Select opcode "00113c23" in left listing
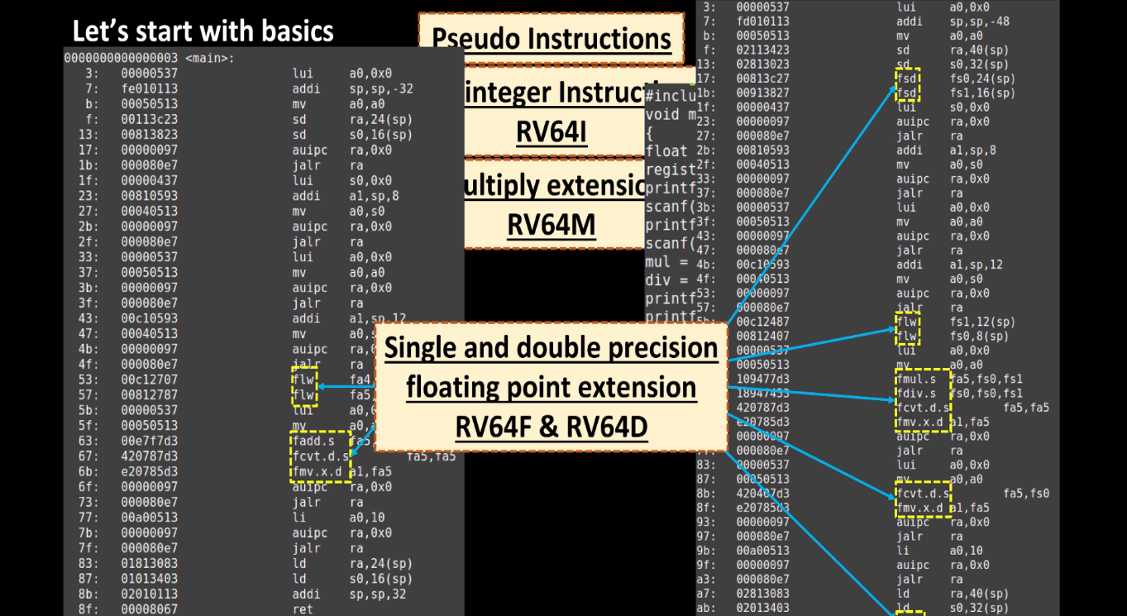The height and width of the screenshot is (616, 1127). click(149, 119)
